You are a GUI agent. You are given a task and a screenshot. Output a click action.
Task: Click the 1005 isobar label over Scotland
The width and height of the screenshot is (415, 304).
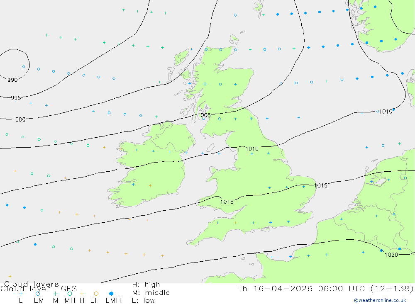204,115
